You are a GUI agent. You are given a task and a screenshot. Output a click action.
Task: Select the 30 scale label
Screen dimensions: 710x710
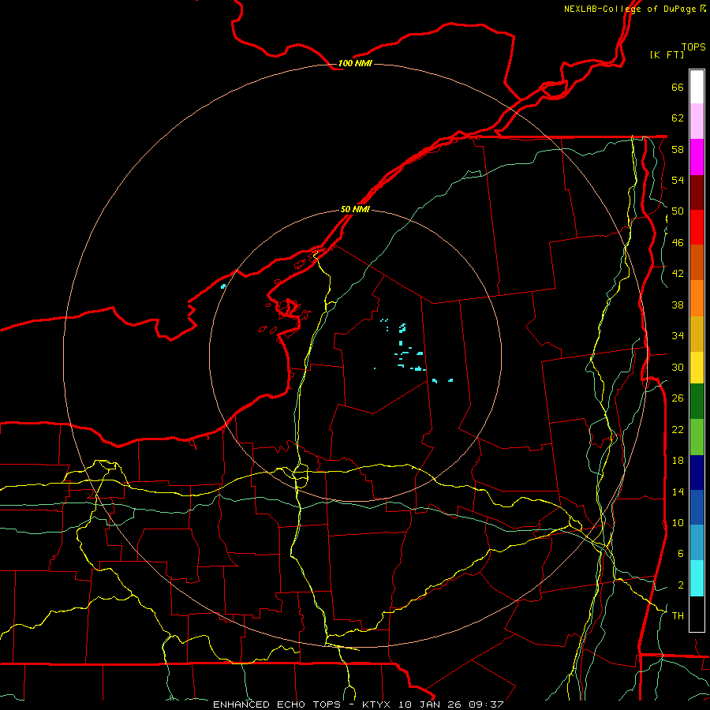[678, 367]
